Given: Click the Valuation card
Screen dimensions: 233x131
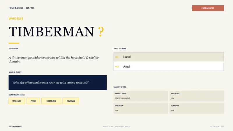Looking at the screenshot, I should tap(141, 108).
